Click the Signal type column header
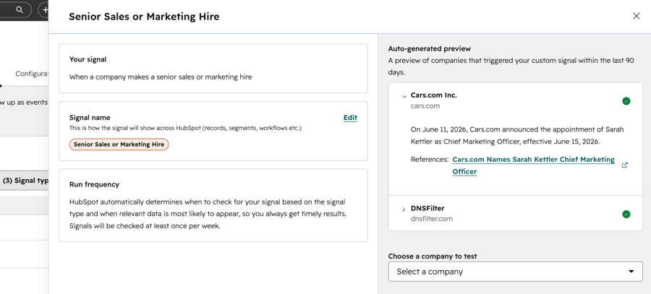Viewport: 651px width, 294px height. tap(25, 181)
